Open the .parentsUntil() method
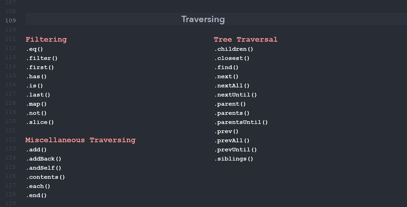The width and height of the screenshot is (407, 207). click(x=241, y=122)
